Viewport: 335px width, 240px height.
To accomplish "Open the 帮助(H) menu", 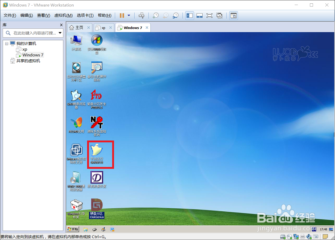I will coord(104,16).
